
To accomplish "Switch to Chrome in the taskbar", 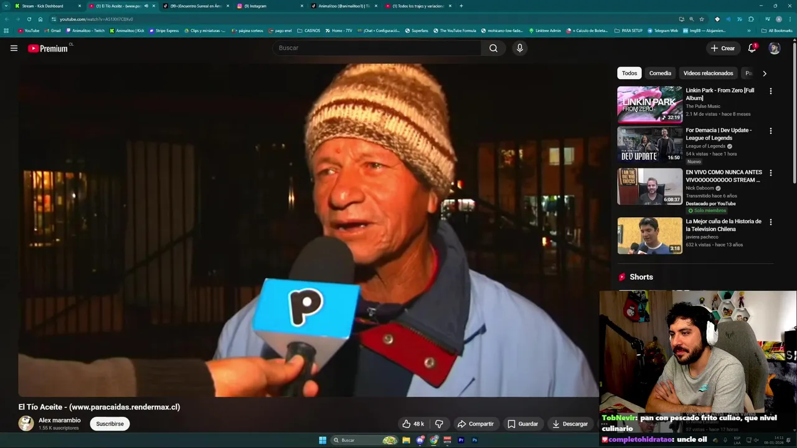I will pyautogui.click(x=434, y=441).
